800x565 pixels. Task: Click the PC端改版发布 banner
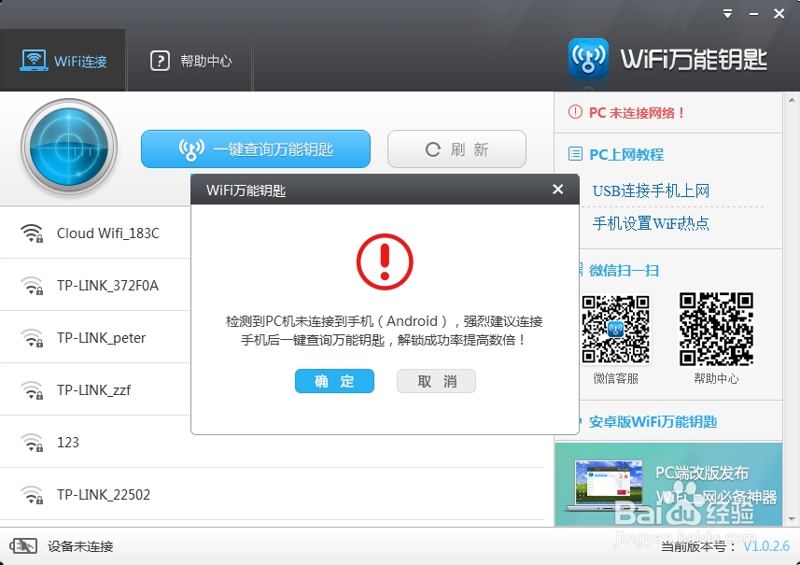(x=668, y=485)
